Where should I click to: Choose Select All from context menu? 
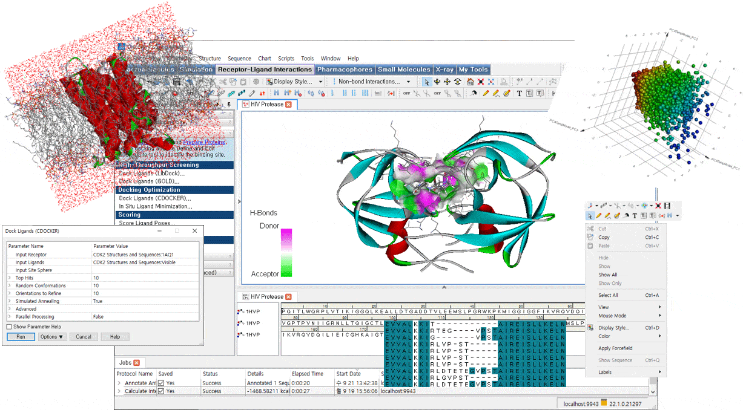click(609, 296)
